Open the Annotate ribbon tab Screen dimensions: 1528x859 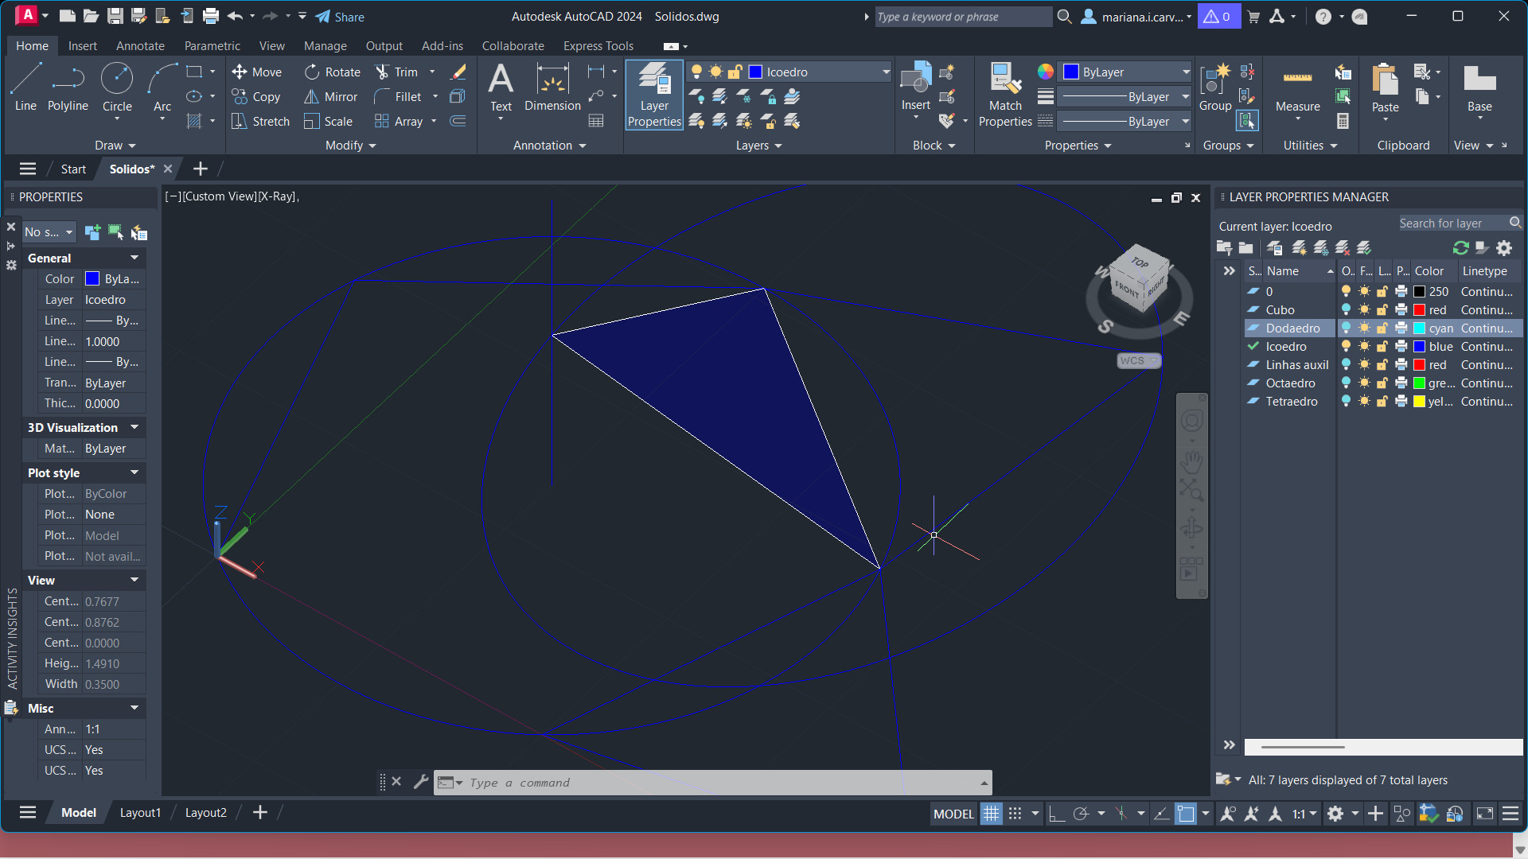(140, 46)
